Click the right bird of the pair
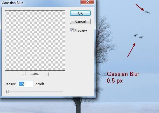Screen dimensions: 159x113 [x=141, y=37]
